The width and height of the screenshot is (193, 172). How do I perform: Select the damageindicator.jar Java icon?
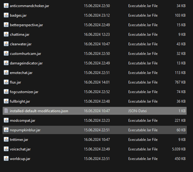point(6,63)
